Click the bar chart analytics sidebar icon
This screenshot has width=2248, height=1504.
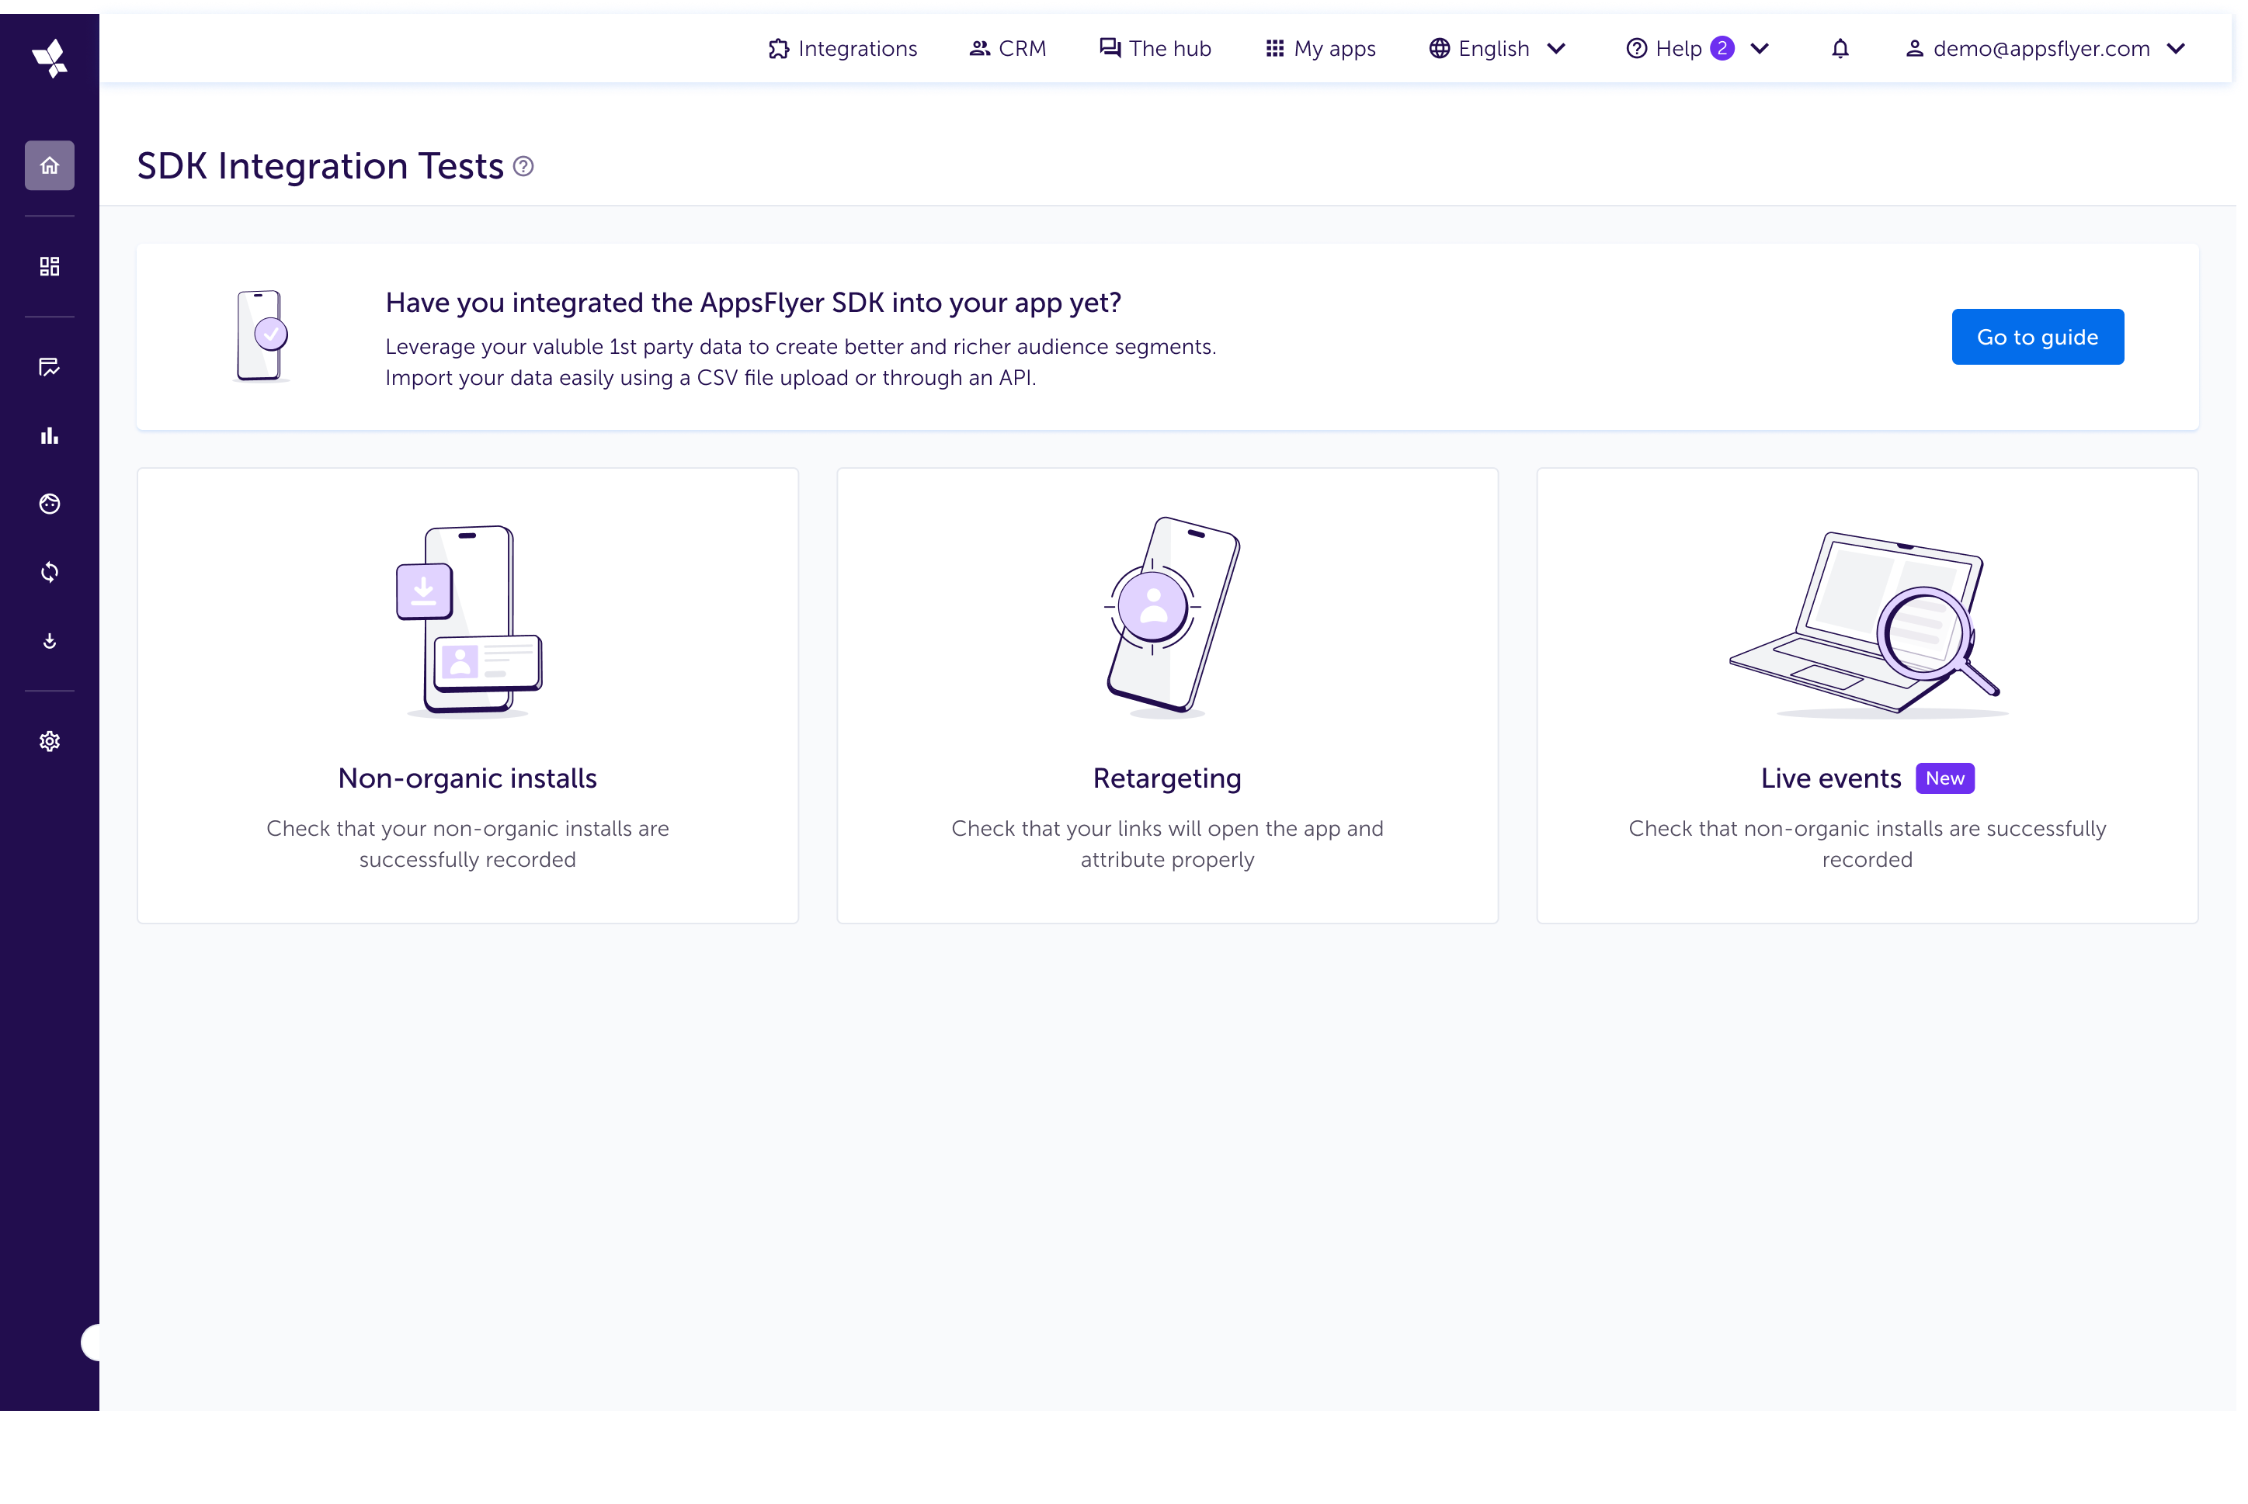click(x=50, y=436)
